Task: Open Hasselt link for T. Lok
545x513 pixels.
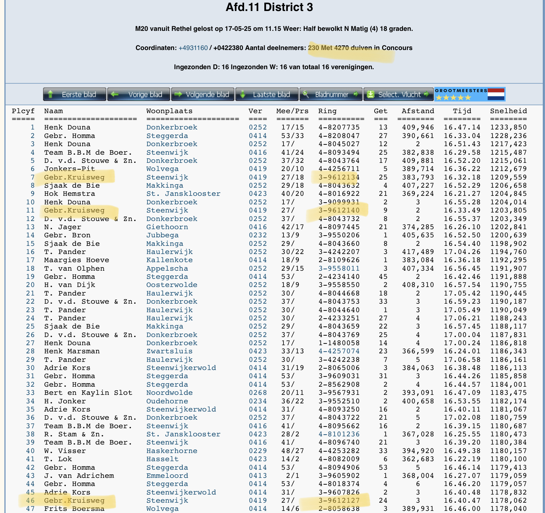Action: pos(163,459)
